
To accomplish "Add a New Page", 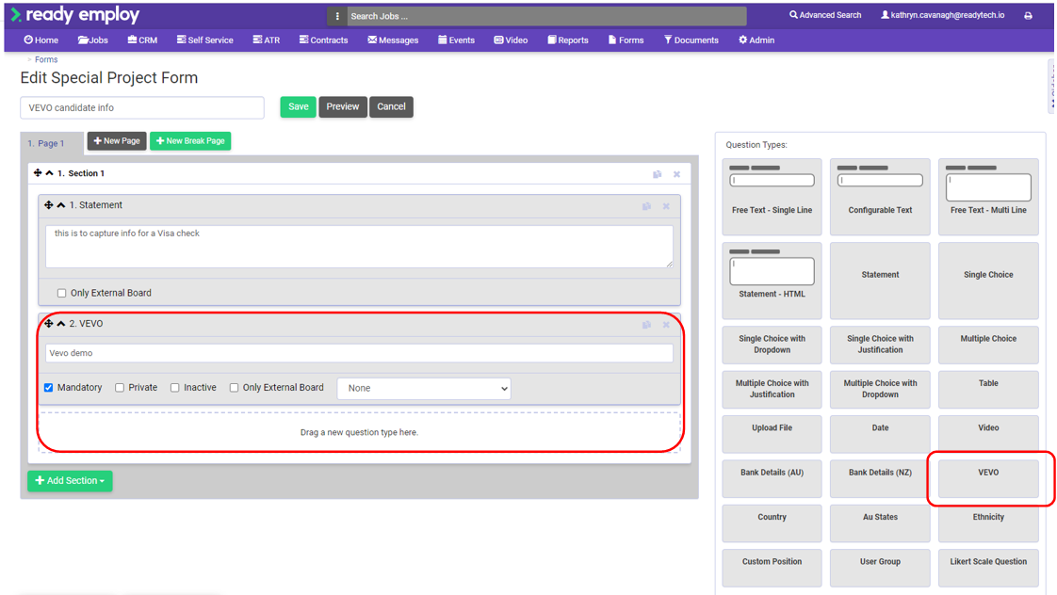I will click(117, 141).
